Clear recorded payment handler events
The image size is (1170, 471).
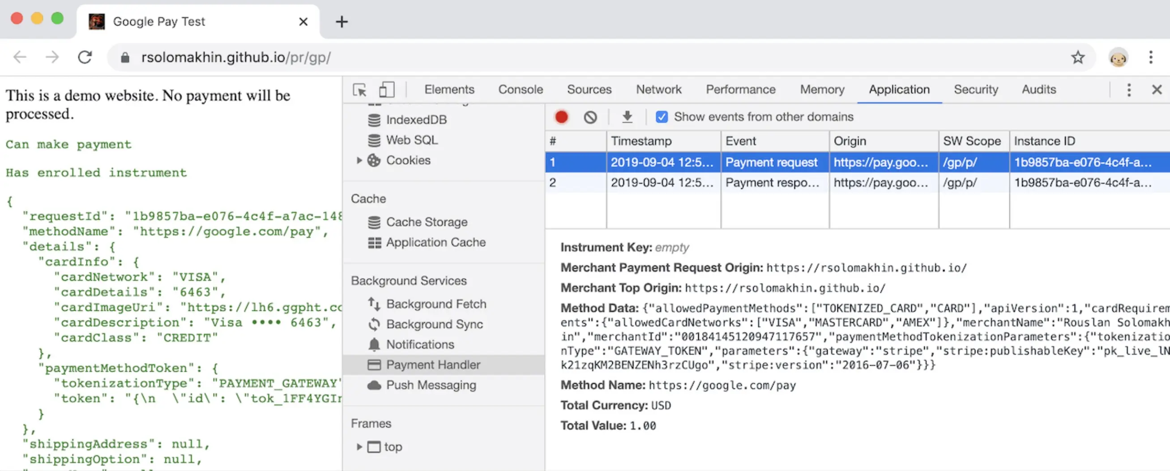pos(590,117)
